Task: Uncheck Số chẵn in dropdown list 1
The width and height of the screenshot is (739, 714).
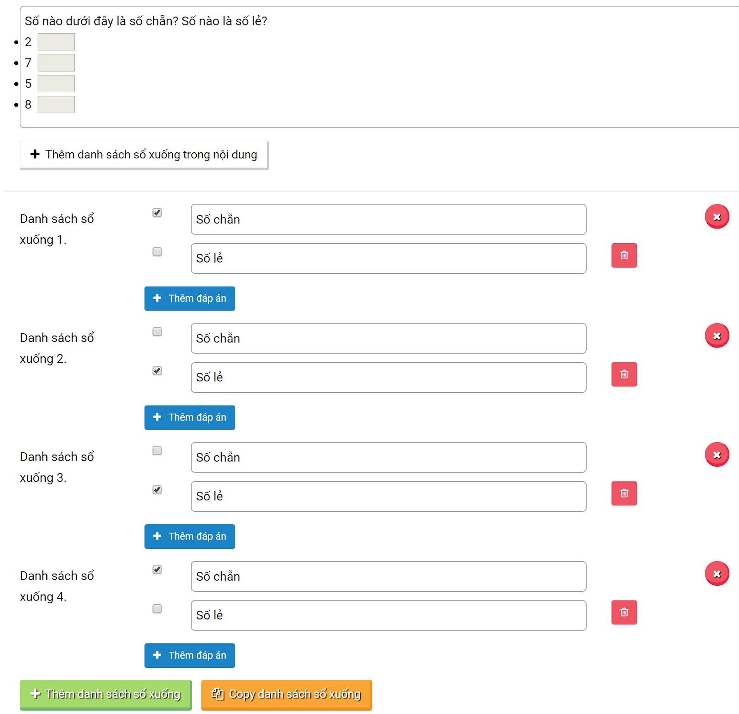Action: pyautogui.click(x=157, y=212)
